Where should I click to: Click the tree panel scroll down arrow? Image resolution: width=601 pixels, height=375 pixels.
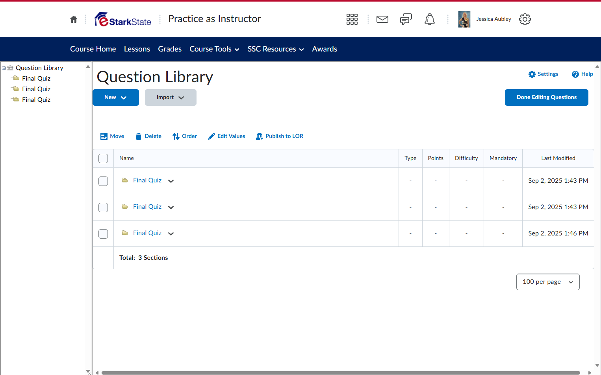point(88,371)
